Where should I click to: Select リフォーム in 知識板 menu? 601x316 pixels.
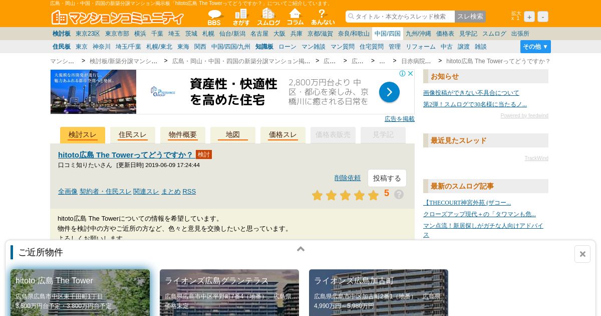(x=421, y=47)
